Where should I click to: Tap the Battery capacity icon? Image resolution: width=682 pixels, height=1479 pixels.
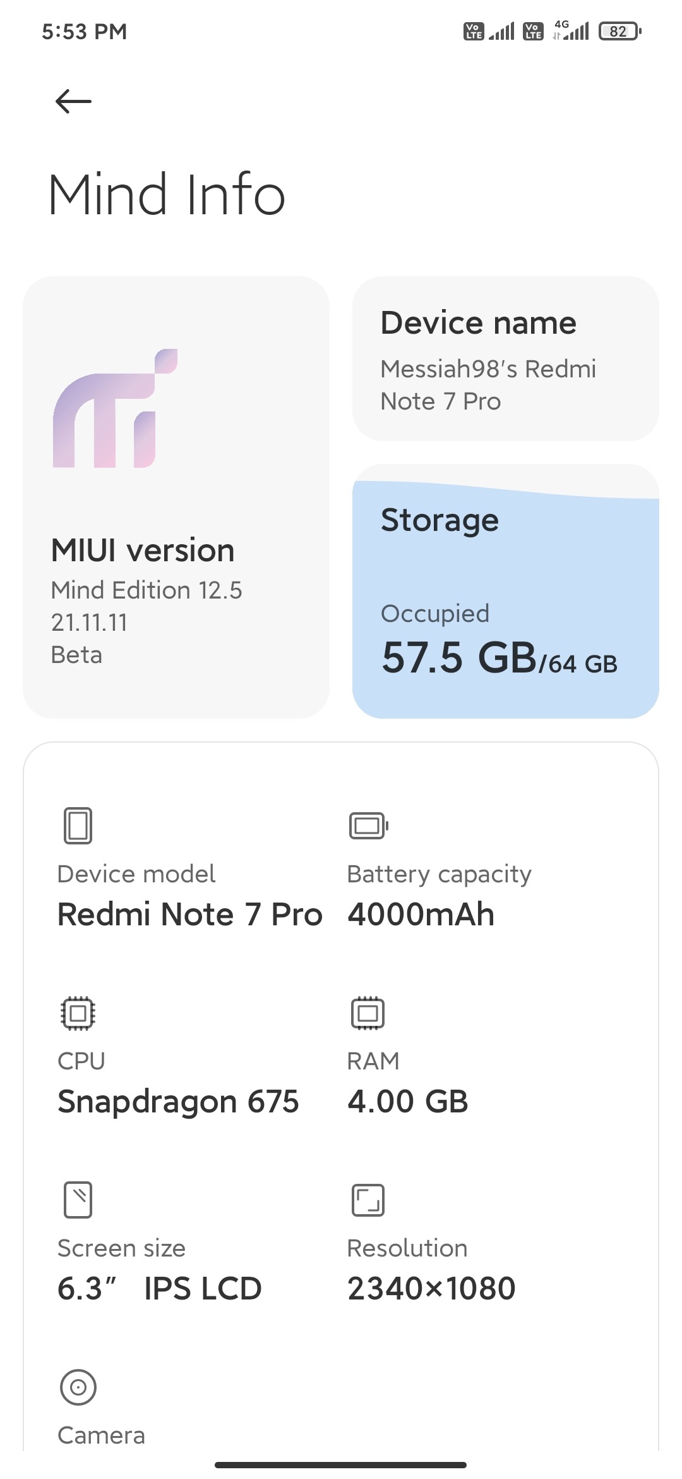[x=369, y=825]
